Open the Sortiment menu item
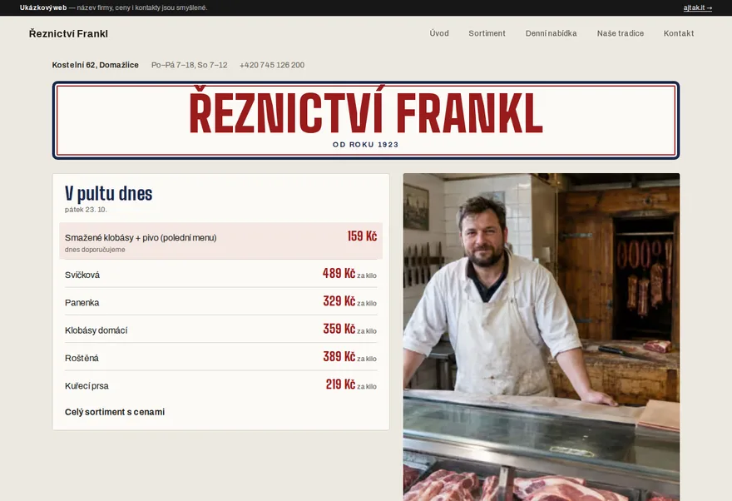 (487, 33)
